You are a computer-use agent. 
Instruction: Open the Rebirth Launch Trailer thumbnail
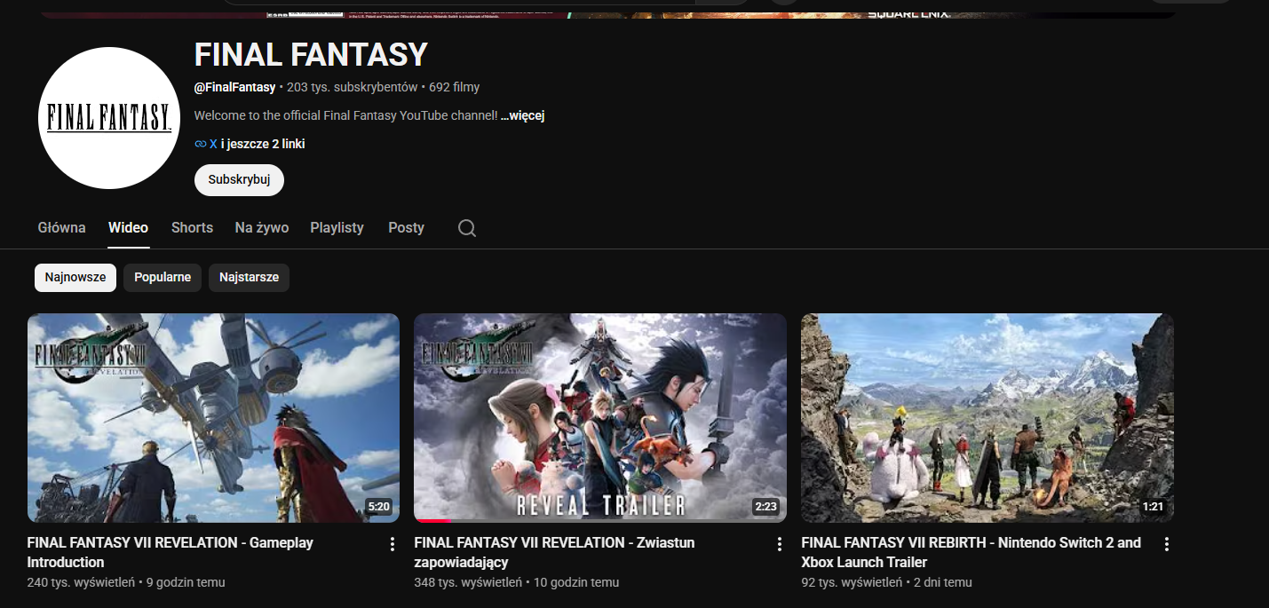[987, 418]
